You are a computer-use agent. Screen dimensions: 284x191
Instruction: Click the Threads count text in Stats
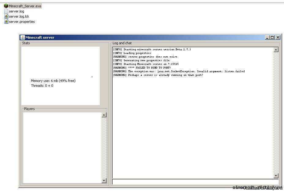(42, 86)
